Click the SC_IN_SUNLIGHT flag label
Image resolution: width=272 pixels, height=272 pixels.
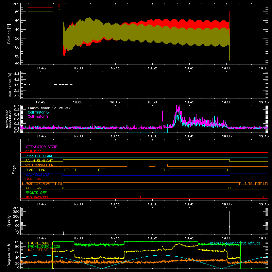click(x=39, y=160)
